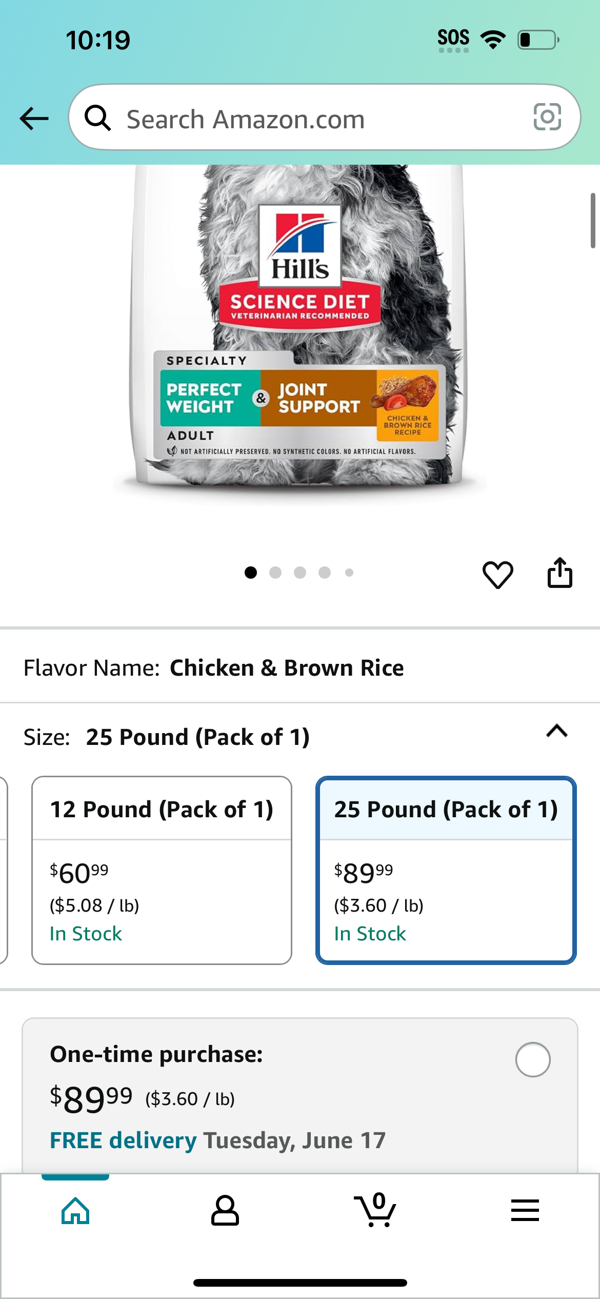Tap the back arrow icon
Screen dimensions: 600x1299
(x=34, y=119)
